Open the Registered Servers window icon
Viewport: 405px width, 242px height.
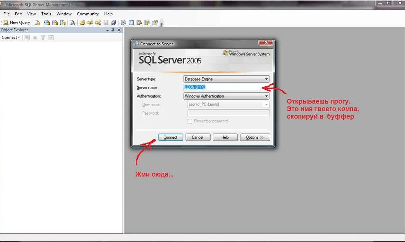(123, 23)
